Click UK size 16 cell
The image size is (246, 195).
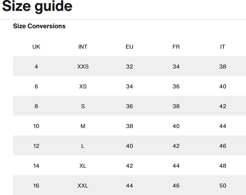pyautogui.click(x=36, y=186)
